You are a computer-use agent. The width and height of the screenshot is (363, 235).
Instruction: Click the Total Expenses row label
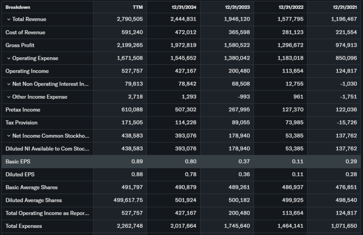click(x=23, y=226)
